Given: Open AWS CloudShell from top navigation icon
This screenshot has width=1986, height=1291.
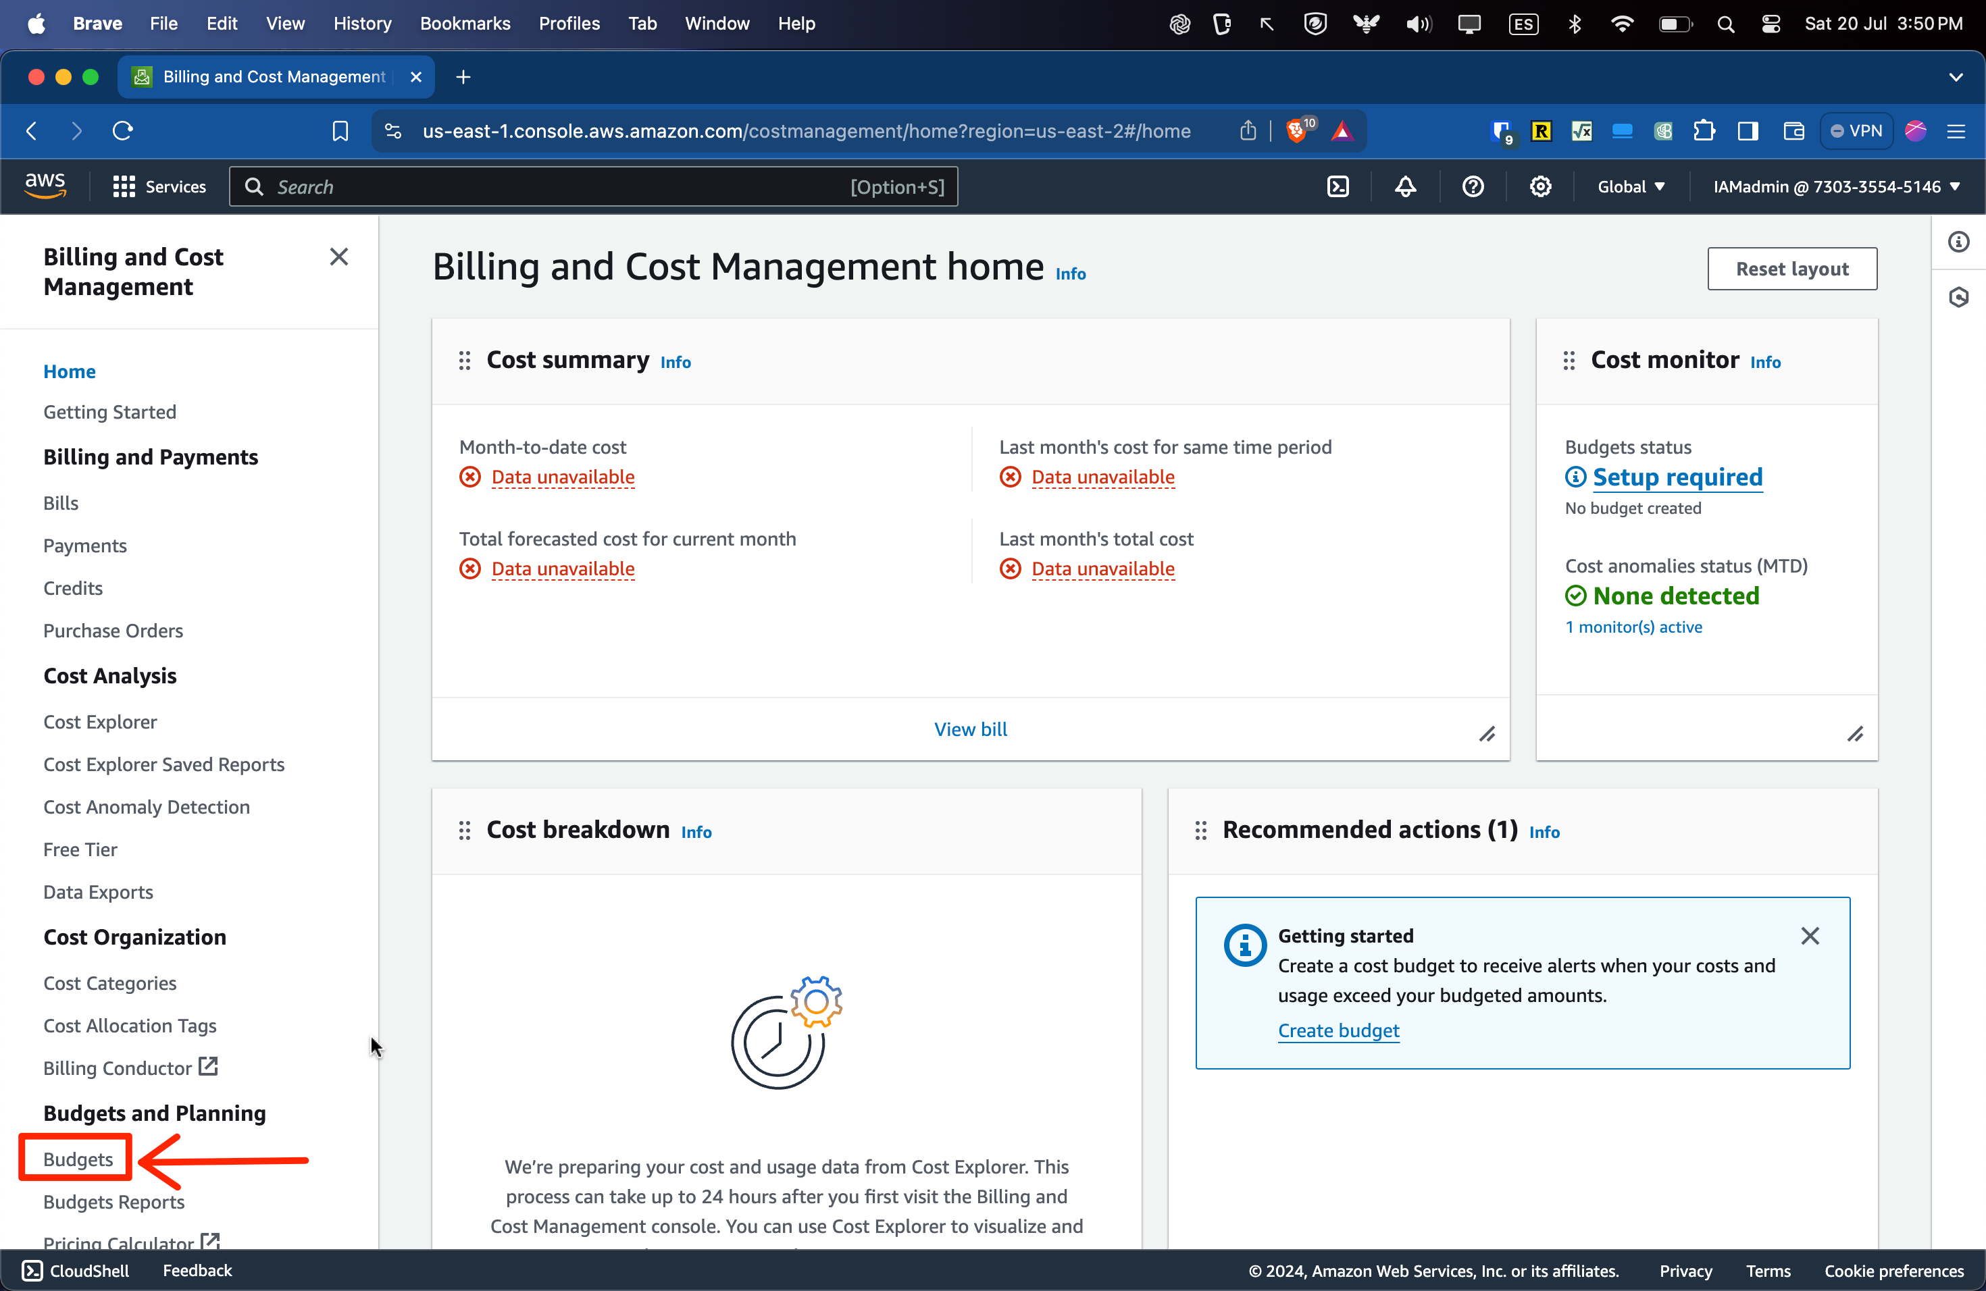Looking at the screenshot, I should pos(1338,186).
